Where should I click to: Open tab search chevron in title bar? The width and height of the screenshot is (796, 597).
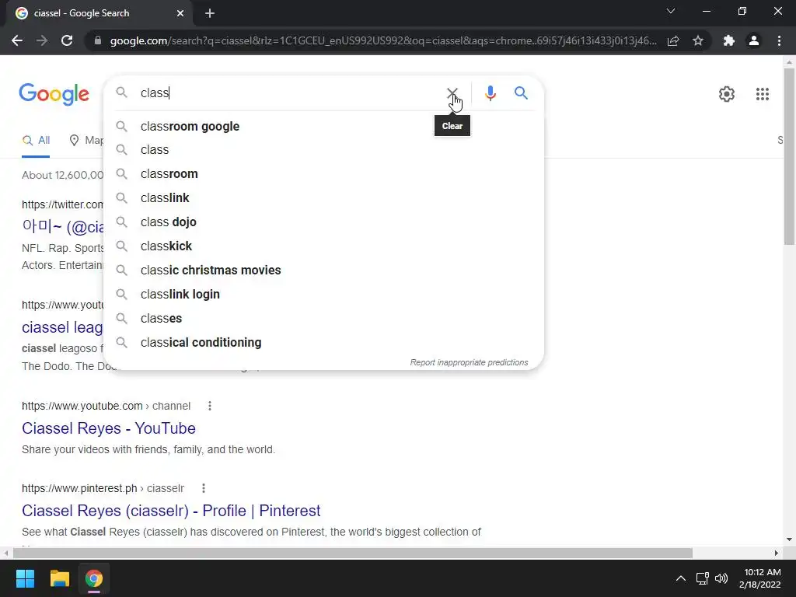point(671,11)
